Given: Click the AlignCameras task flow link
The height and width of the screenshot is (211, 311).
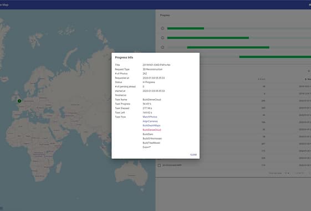Looking at the screenshot, I should 150,121.
